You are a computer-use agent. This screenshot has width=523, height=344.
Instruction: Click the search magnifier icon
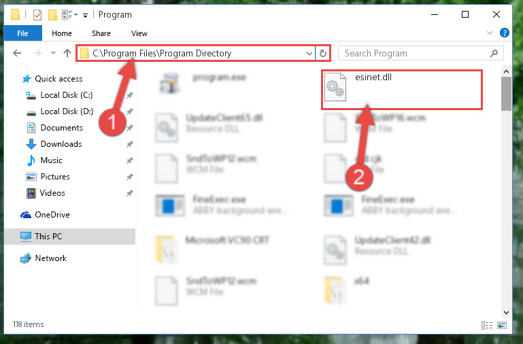[494, 53]
